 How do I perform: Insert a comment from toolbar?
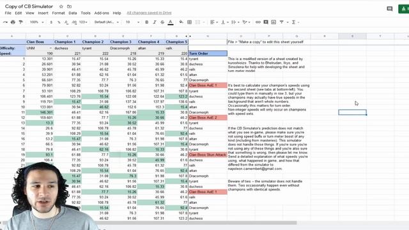click(x=266, y=22)
